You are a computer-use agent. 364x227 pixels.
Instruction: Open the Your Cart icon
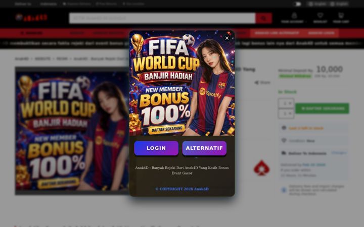point(341,16)
